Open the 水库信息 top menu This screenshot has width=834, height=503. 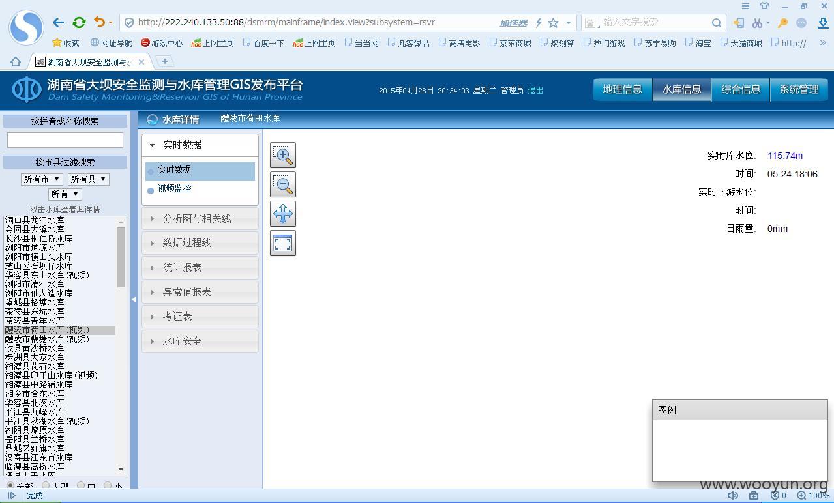point(681,90)
